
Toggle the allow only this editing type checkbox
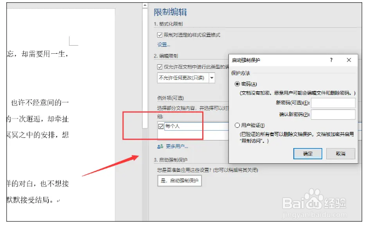coord(159,67)
